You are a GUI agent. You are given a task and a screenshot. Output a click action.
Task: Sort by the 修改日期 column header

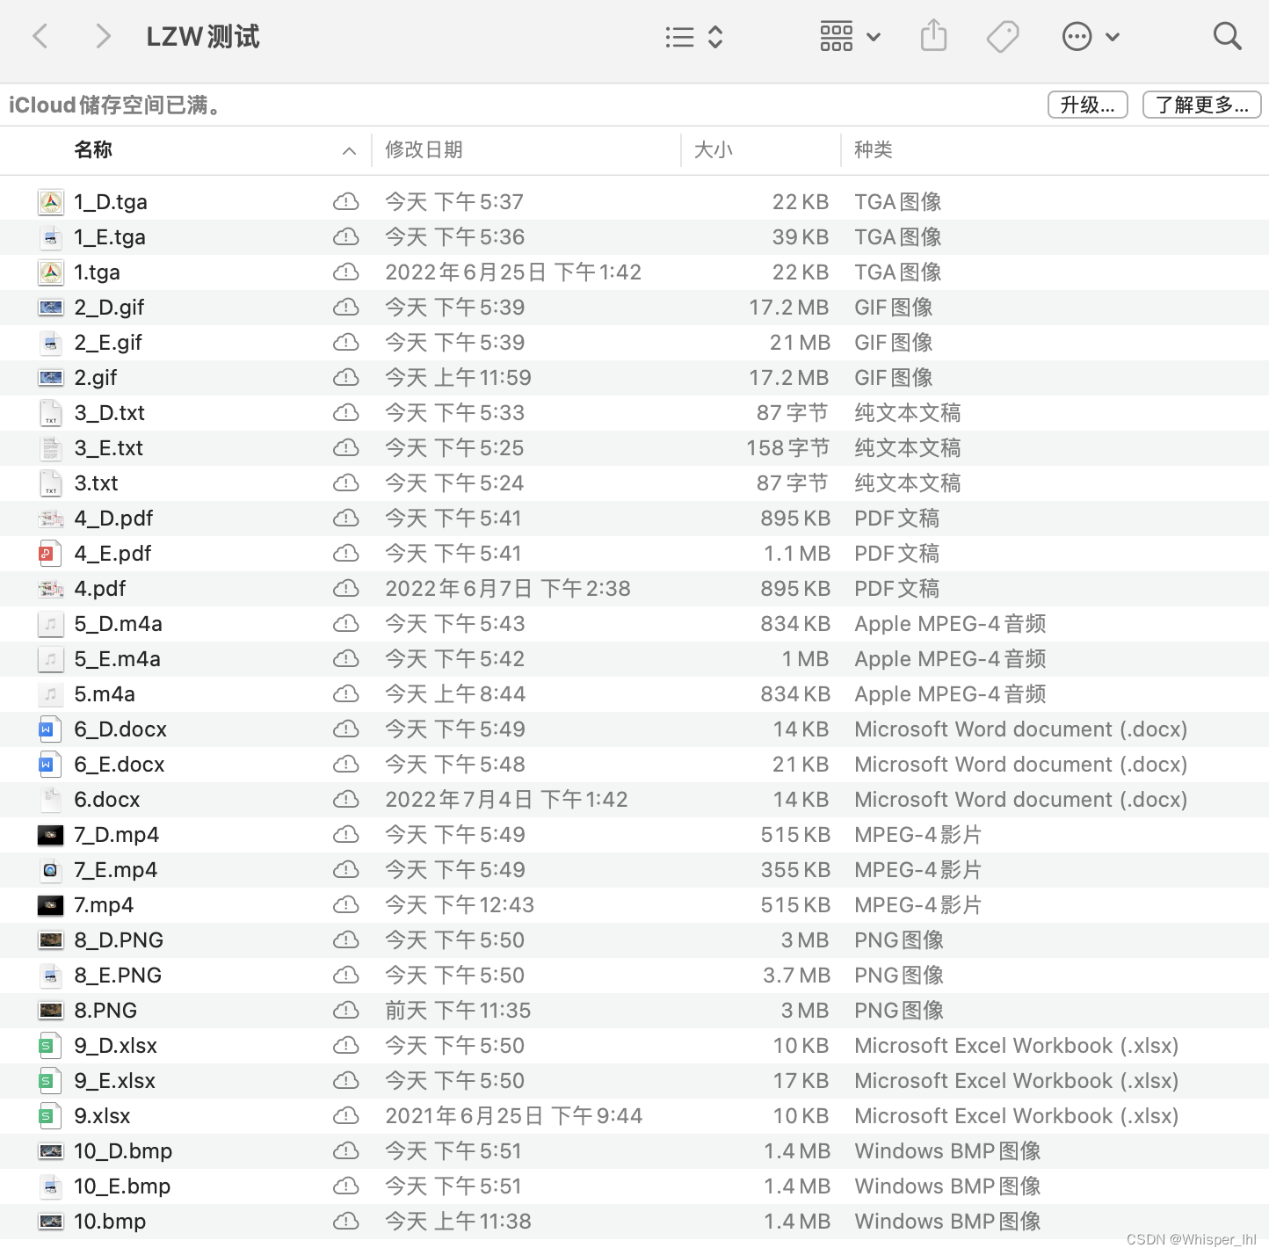click(x=424, y=149)
